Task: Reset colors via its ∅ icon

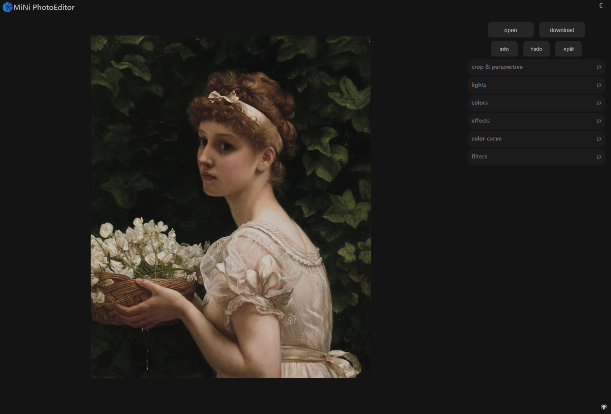Action: 599,103
